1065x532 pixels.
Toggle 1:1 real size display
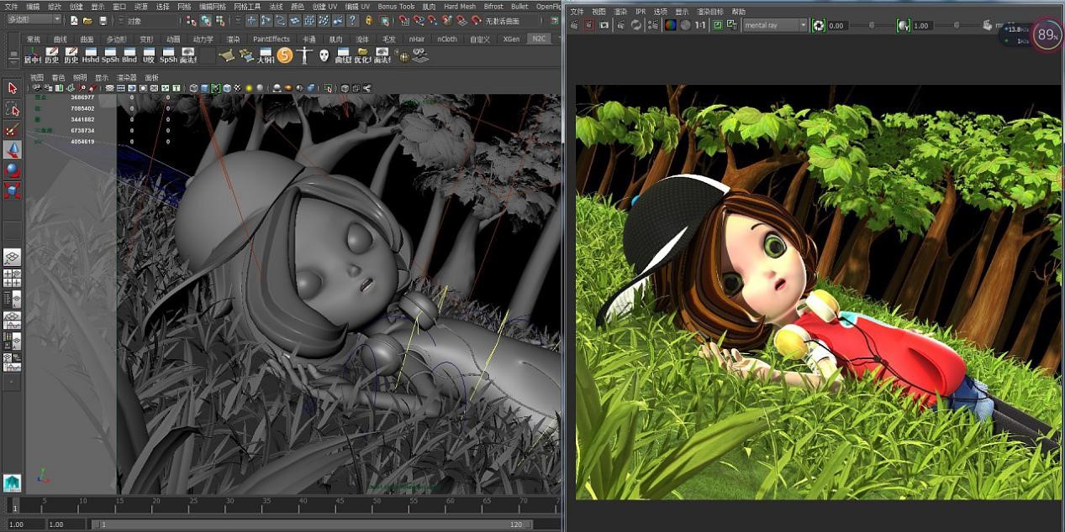pyautogui.click(x=700, y=25)
